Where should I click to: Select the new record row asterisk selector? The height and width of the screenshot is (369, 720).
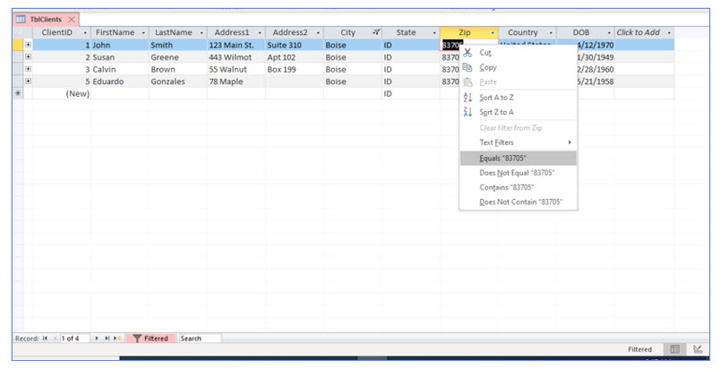18,94
